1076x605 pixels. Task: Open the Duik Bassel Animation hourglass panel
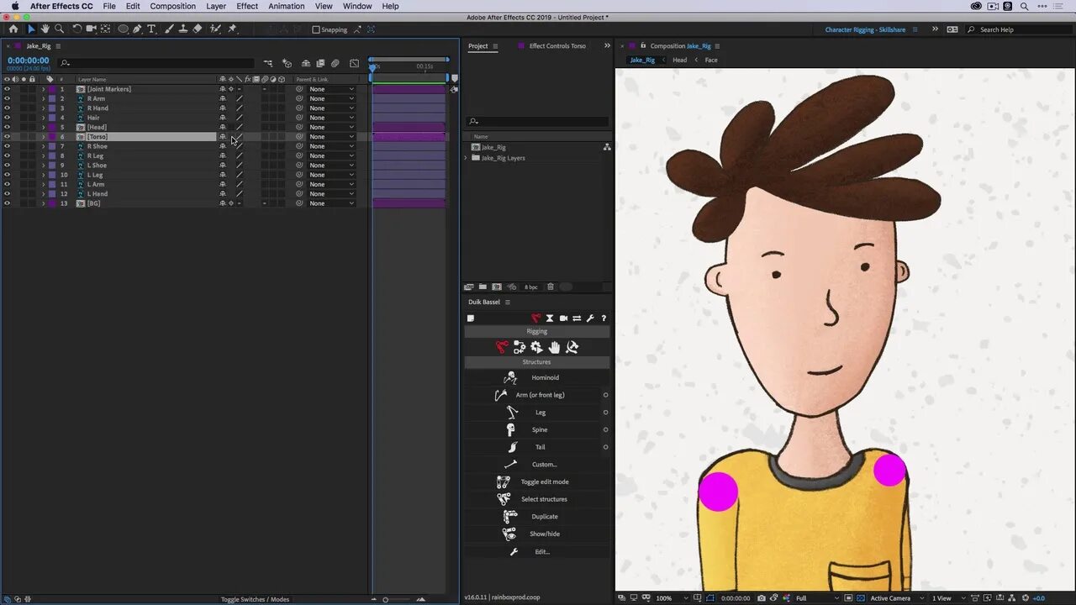pyautogui.click(x=550, y=318)
